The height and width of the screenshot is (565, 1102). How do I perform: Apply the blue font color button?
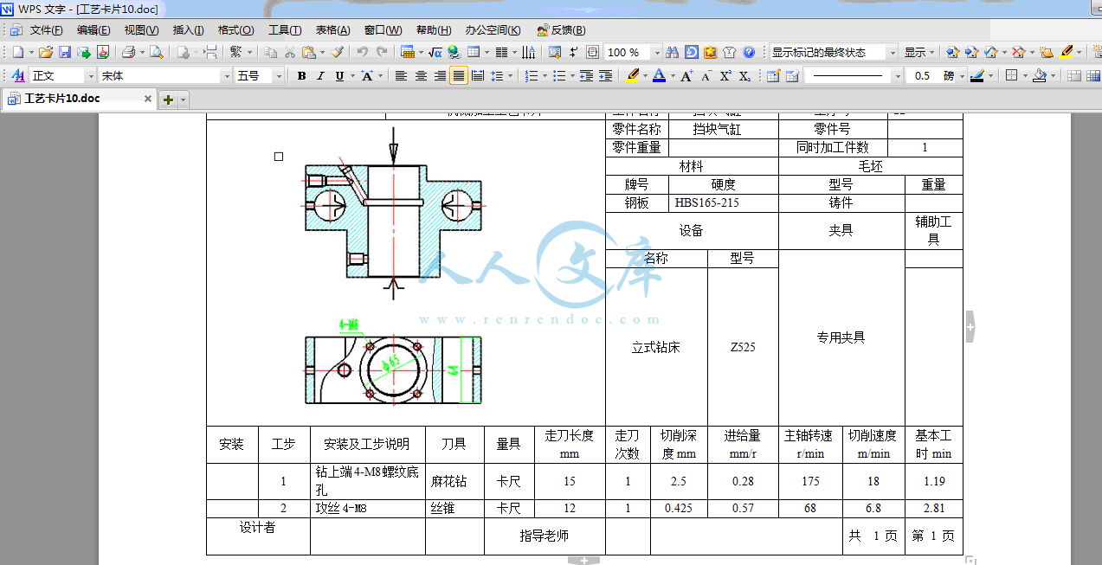[658, 75]
